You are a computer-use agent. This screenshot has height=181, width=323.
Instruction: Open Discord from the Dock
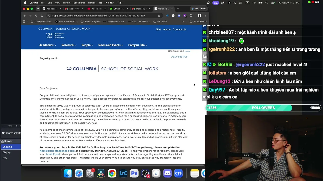tap(167, 173)
